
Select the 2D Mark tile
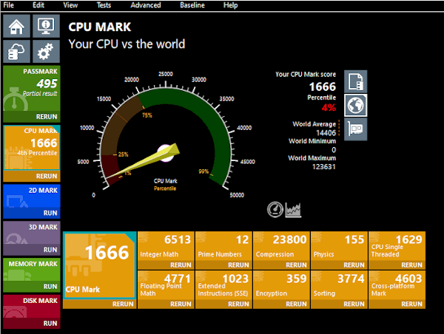coord(32,196)
